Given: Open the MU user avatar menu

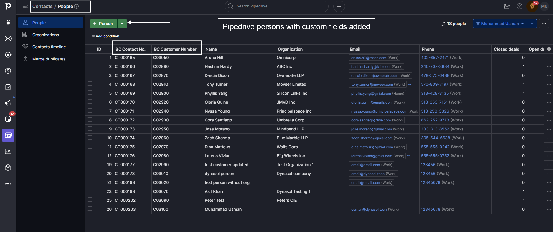Looking at the screenshot, I should click(x=544, y=6).
